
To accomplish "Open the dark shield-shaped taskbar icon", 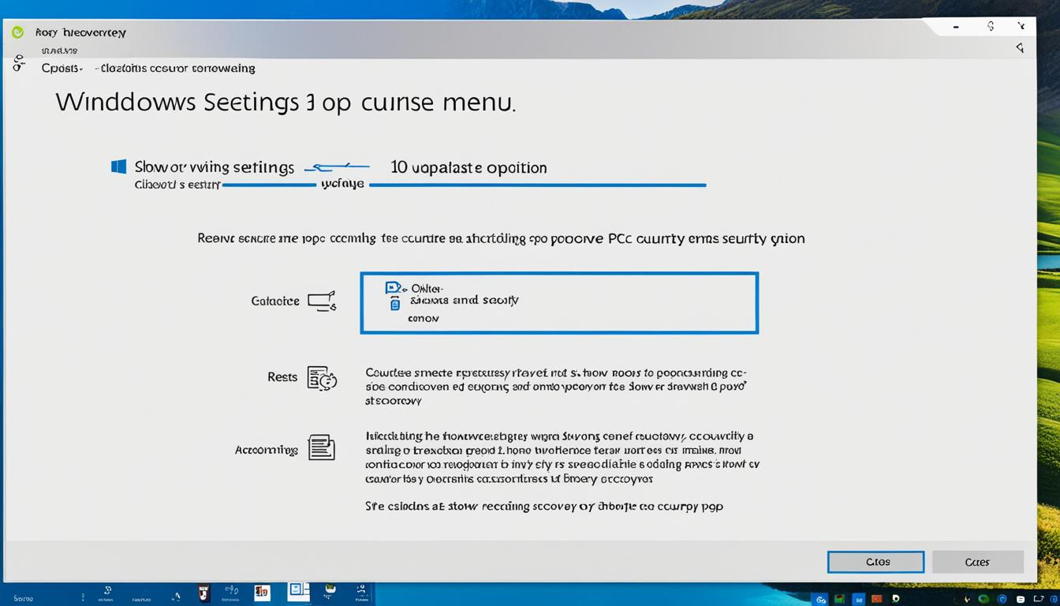I will click(203, 593).
